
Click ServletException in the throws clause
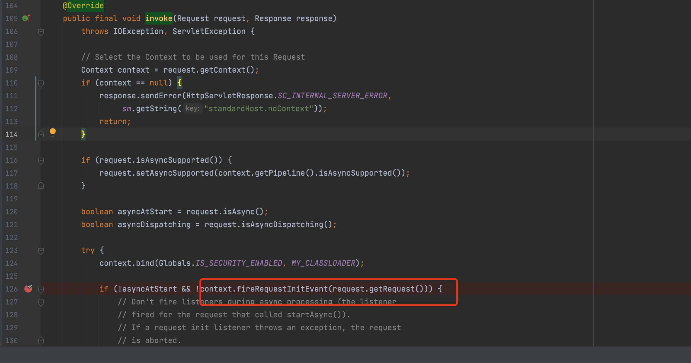(x=209, y=31)
